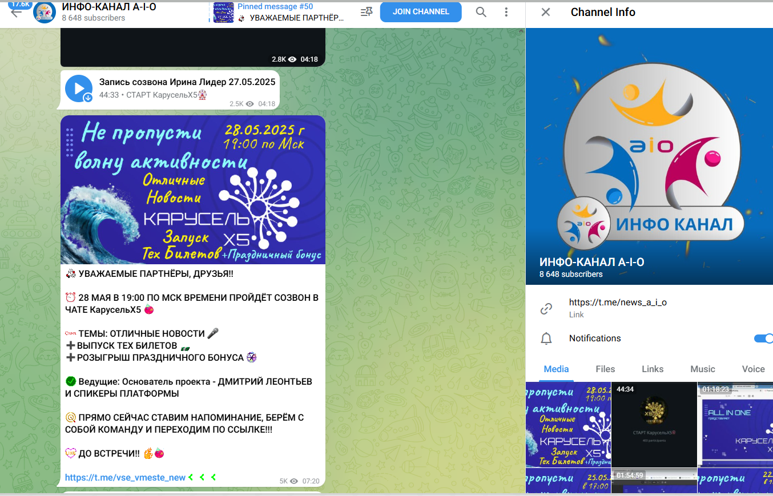The height and width of the screenshot is (496, 773).
Task: Click the 2.8K views counter on the video
Action: click(x=284, y=59)
